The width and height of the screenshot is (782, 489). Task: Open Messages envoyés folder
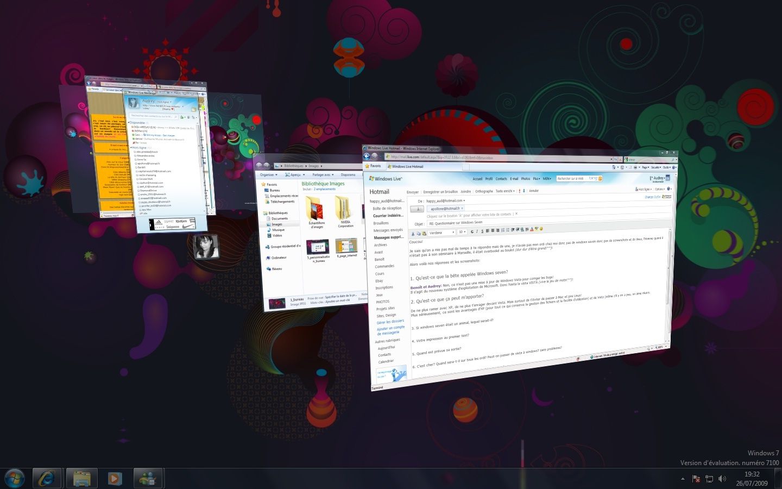[x=388, y=230]
